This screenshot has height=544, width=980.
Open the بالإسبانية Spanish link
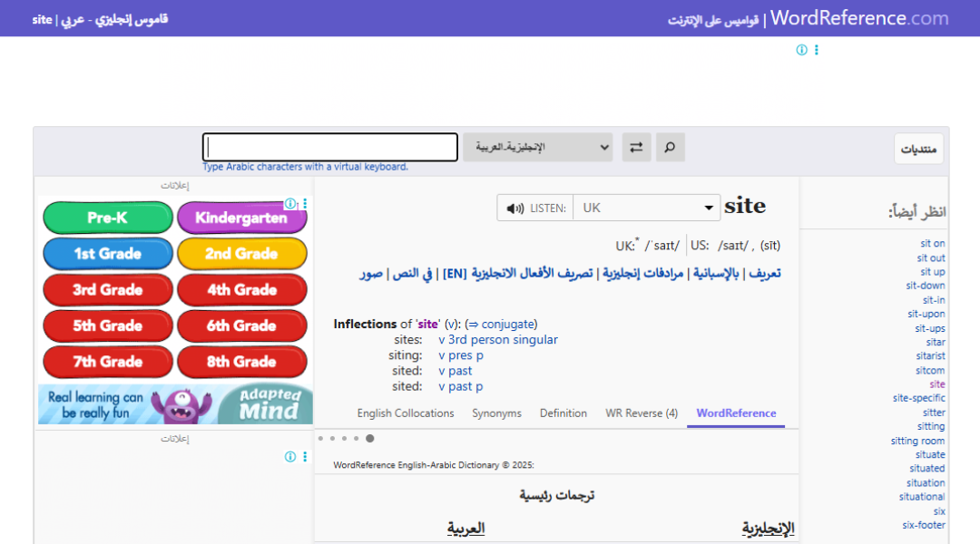pos(716,274)
